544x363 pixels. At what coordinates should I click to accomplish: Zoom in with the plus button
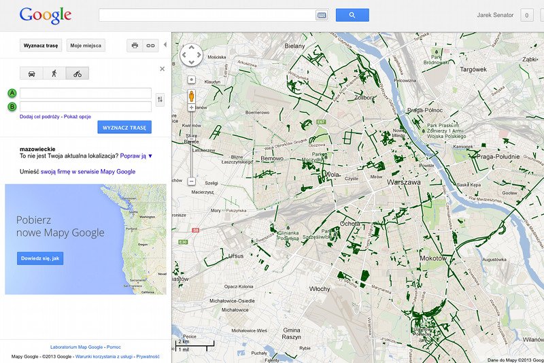(192, 107)
